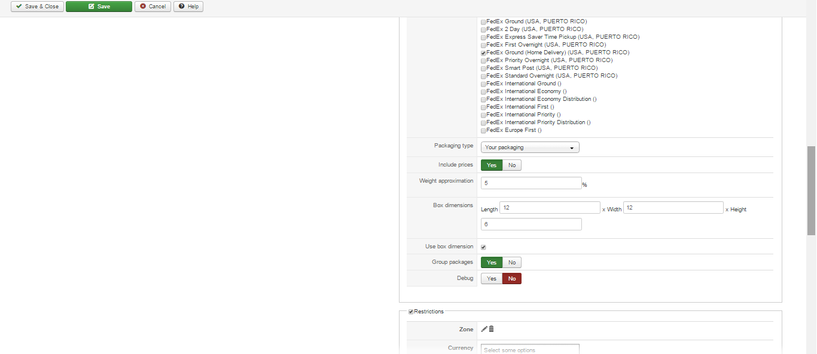Uncheck FedEx Ground (Home Delivery) option
The height and width of the screenshot is (354, 817).
click(483, 53)
